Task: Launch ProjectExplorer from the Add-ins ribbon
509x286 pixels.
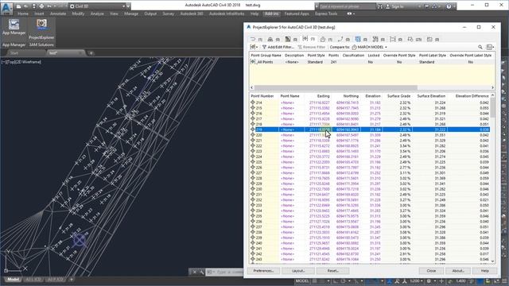Action: tap(41, 29)
